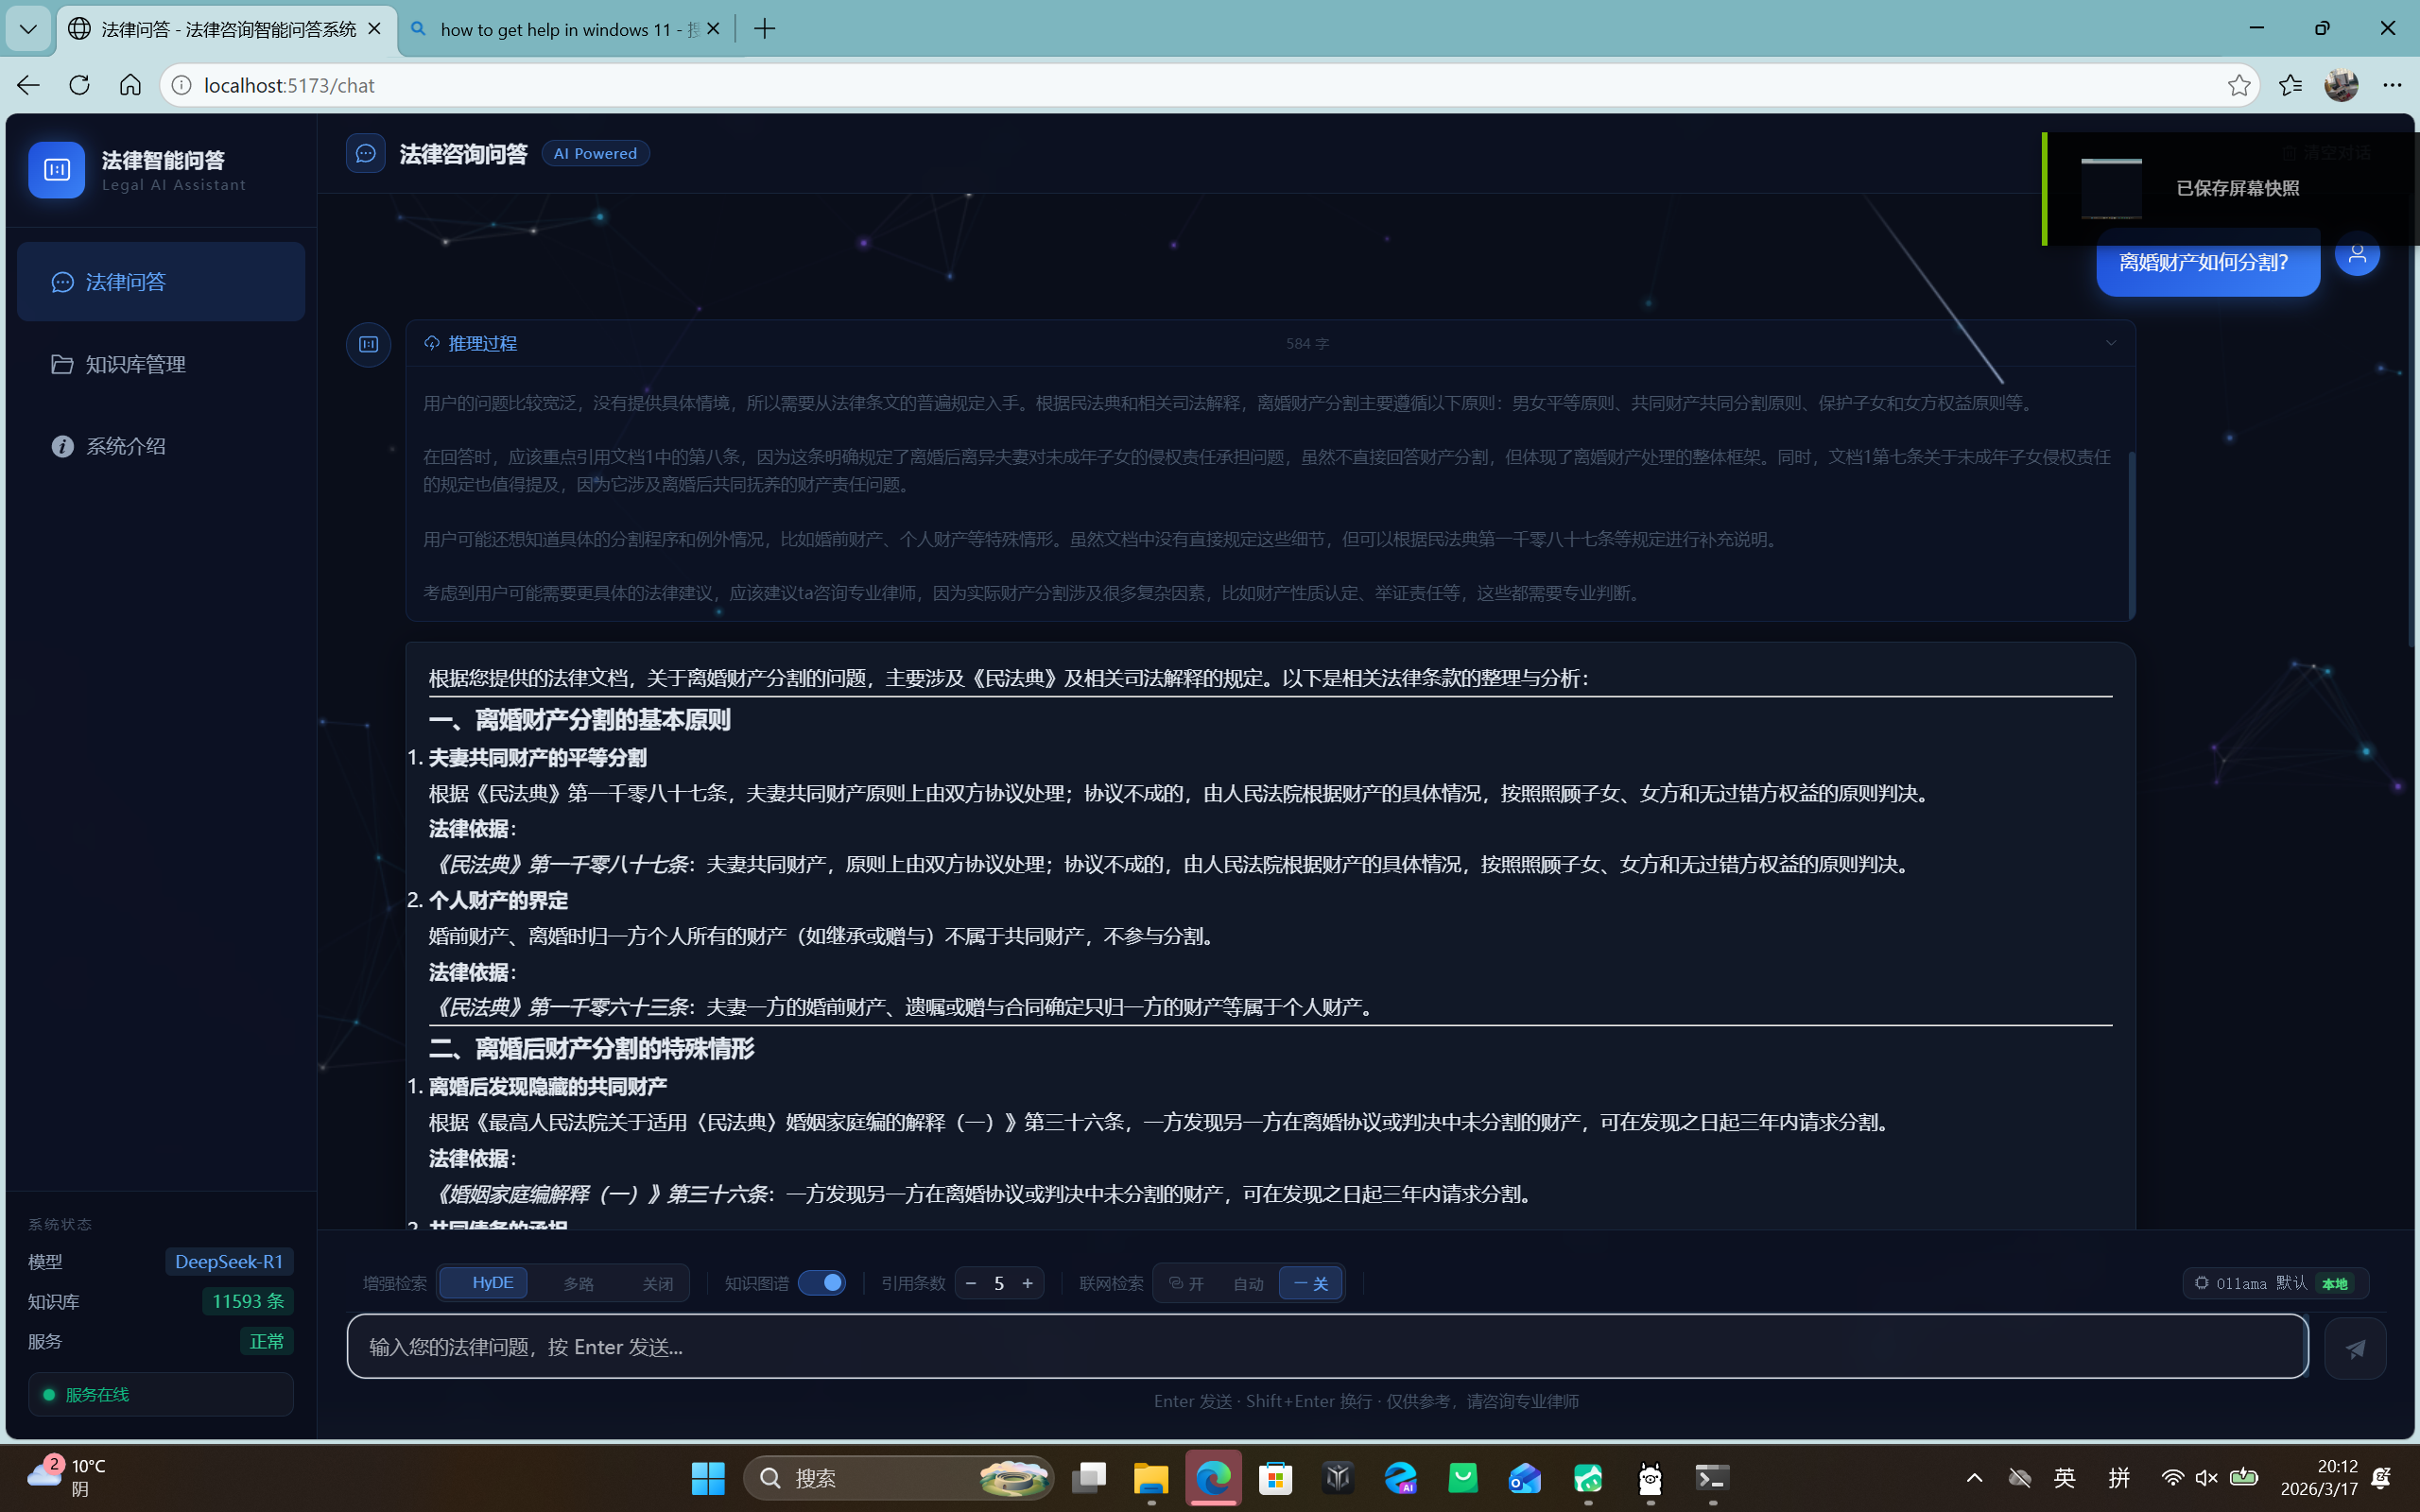The width and height of the screenshot is (2420, 1512).
Task: Open the Ollama app from the taskbar
Action: tap(1650, 1478)
